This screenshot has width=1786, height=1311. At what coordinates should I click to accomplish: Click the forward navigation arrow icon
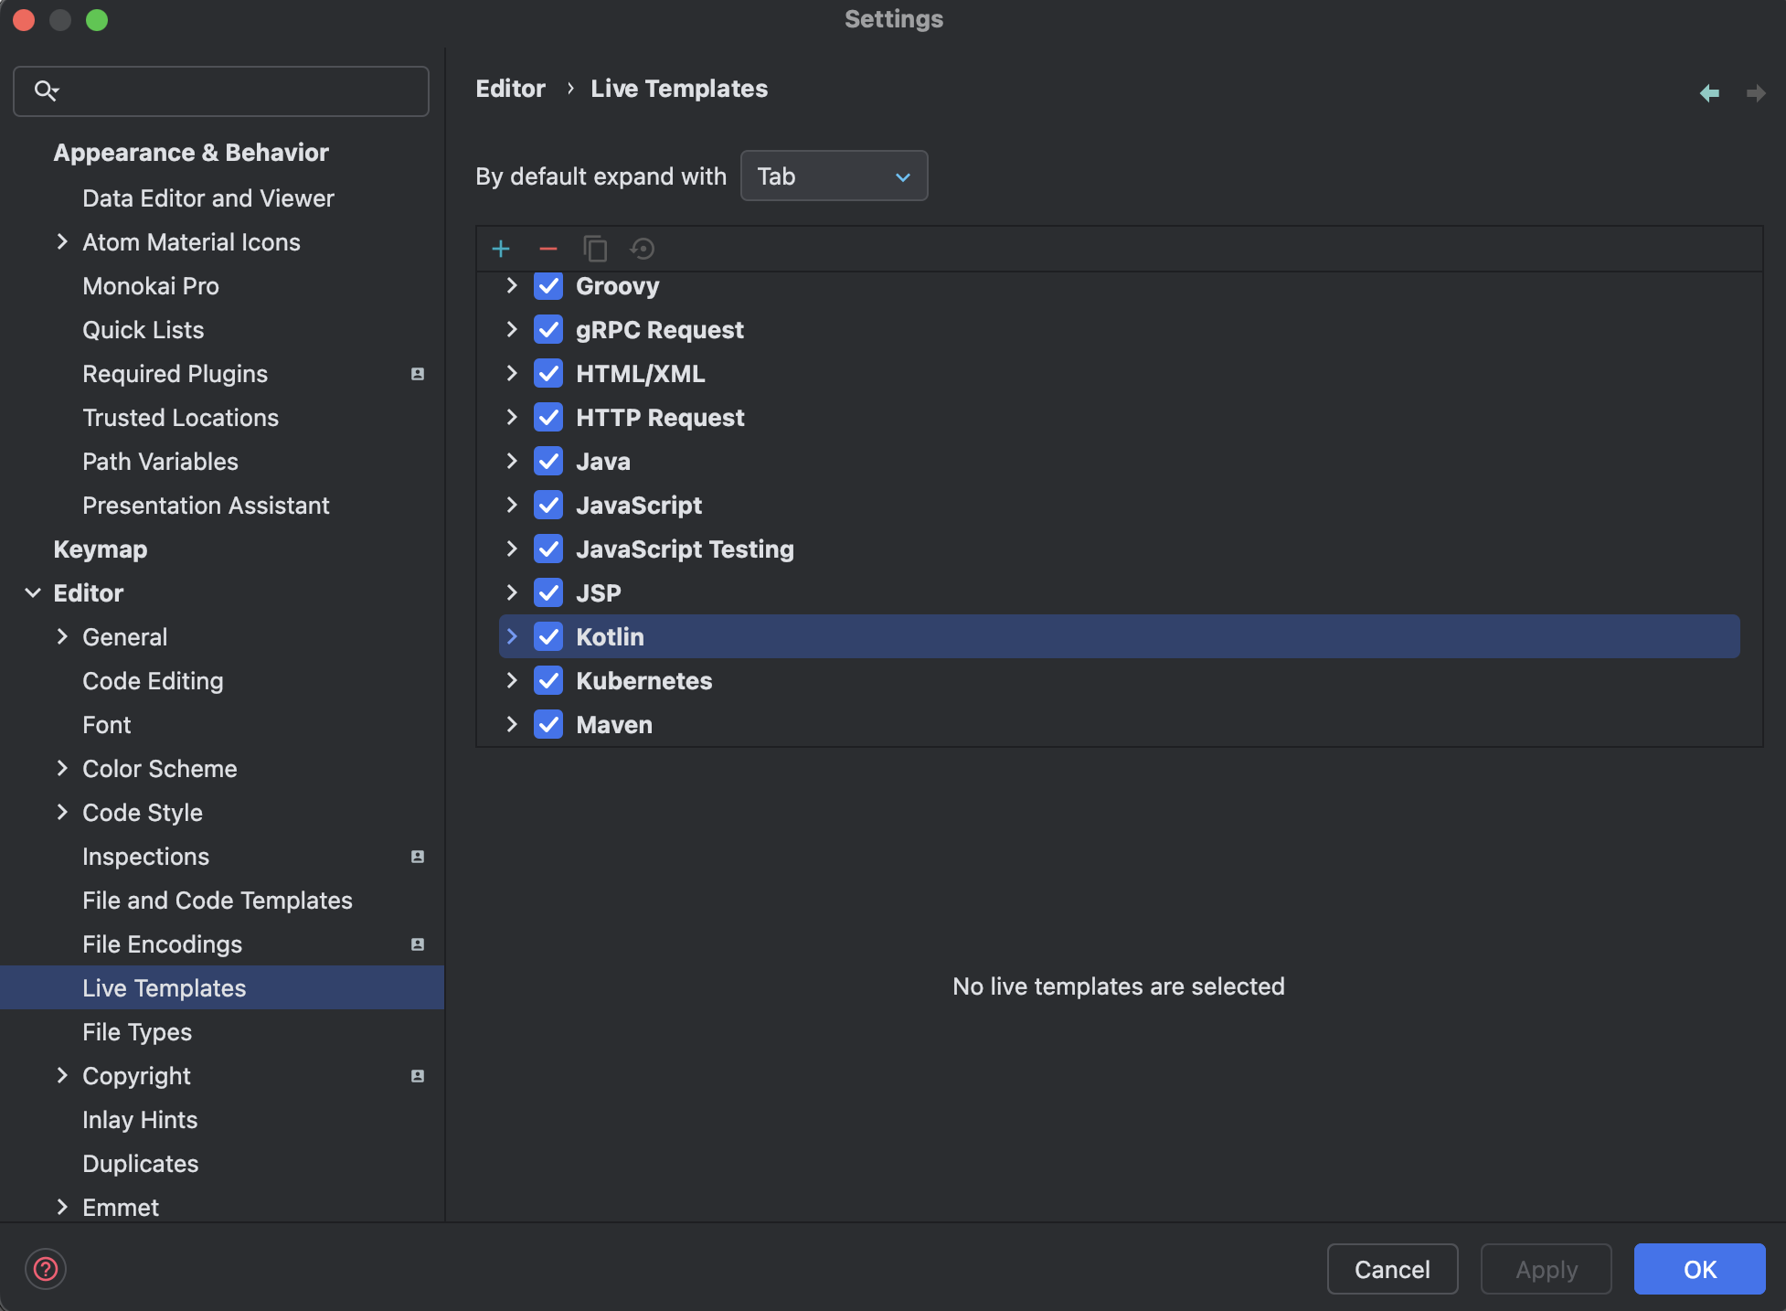click(x=1755, y=93)
